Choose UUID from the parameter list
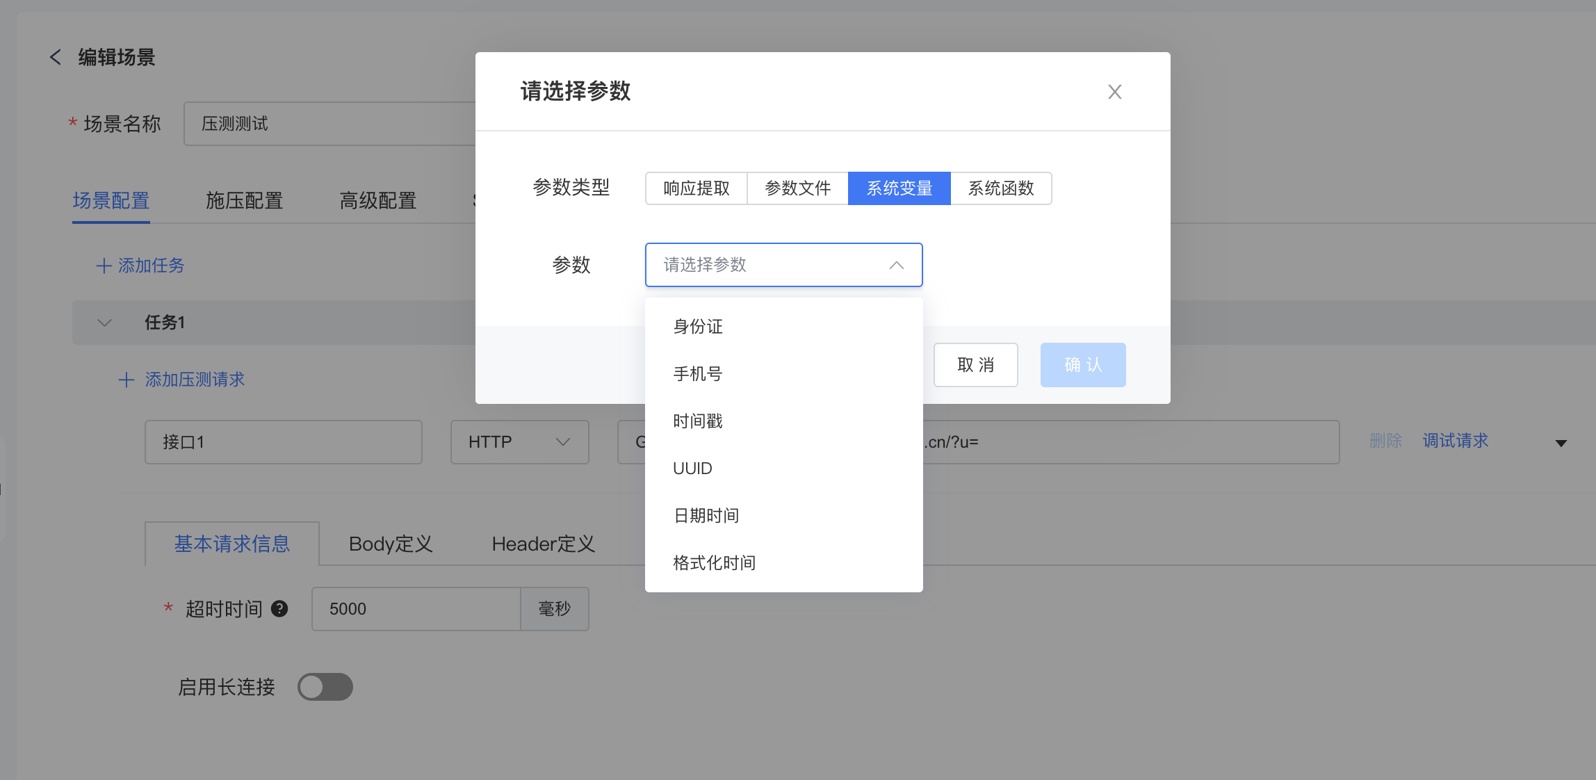Image resolution: width=1596 pixels, height=780 pixels. [692, 469]
